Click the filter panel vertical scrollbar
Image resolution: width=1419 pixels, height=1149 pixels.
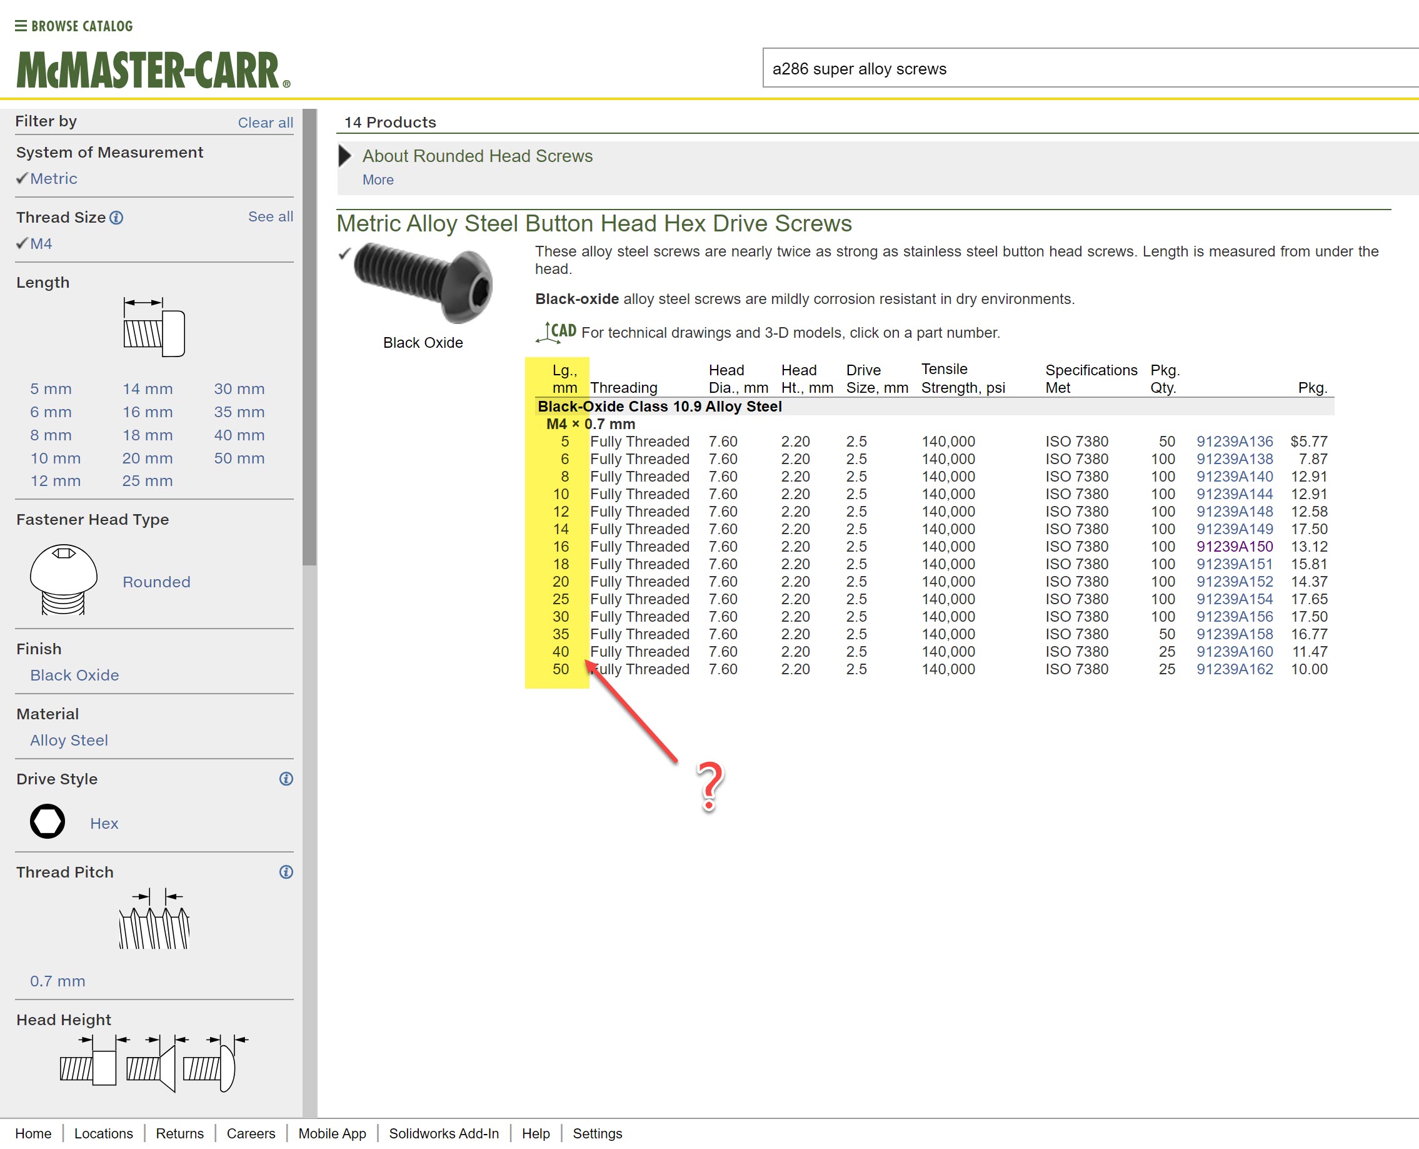309,337
